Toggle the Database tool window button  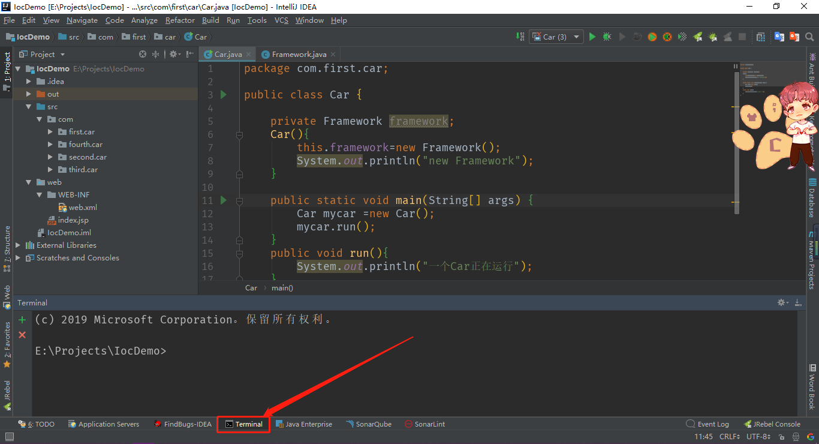[x=812, y=198]
